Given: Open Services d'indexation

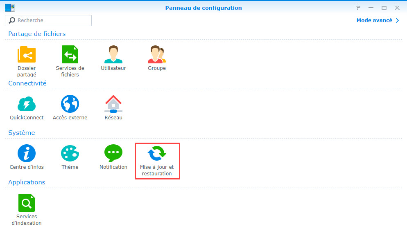Looking at the screenshot, I should [x=27, y=204].
